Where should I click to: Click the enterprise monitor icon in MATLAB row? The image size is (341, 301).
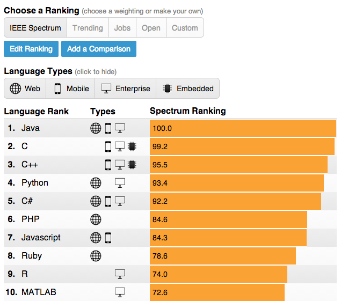pos(120,292)
